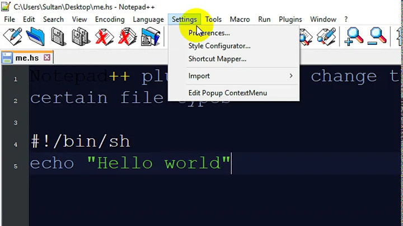Open the View menu
Screen dimensions: 403x226
(79, 19)
